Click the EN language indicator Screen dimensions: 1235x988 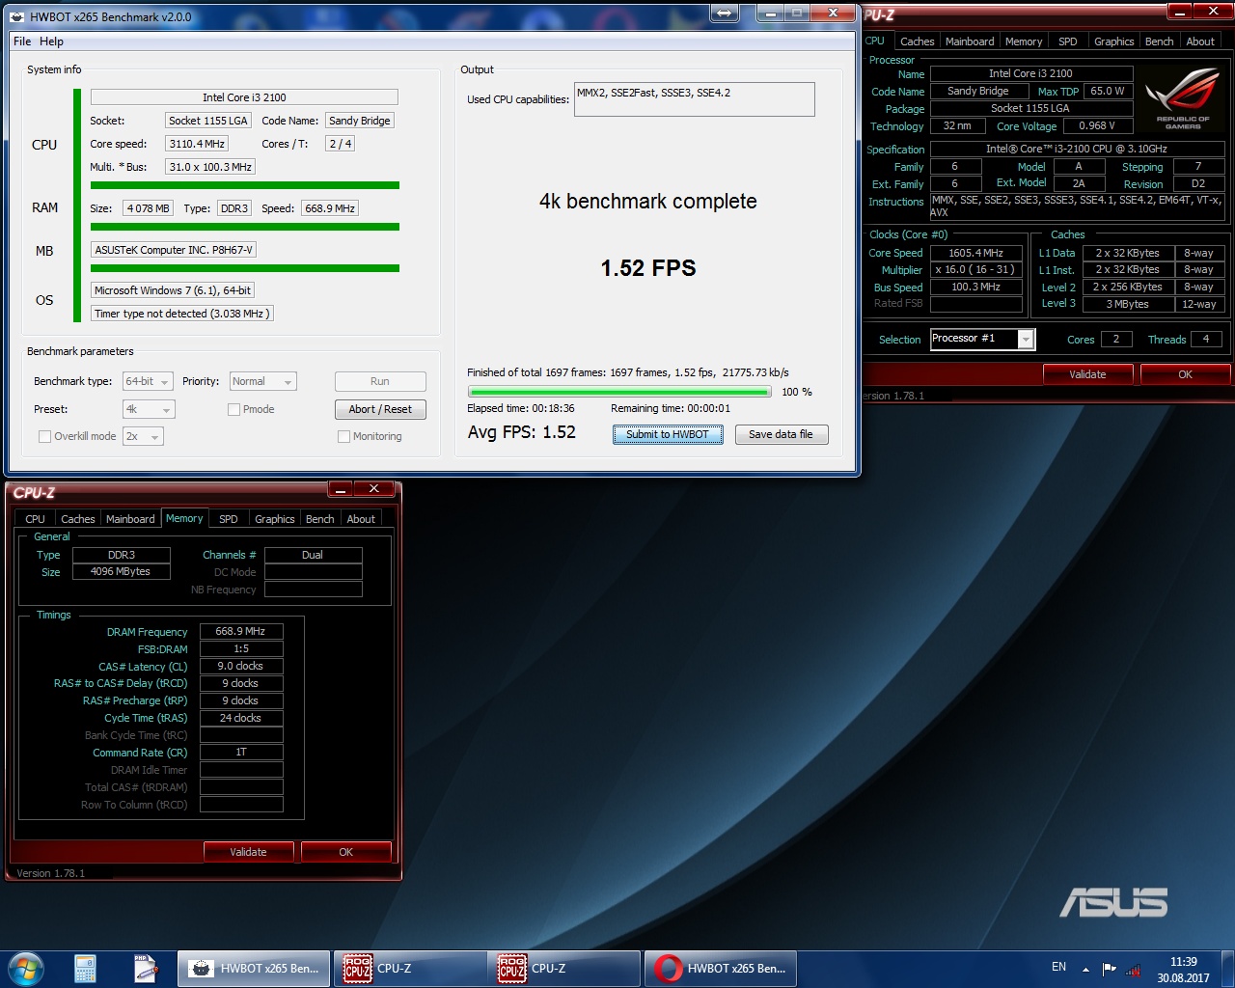1058,967
